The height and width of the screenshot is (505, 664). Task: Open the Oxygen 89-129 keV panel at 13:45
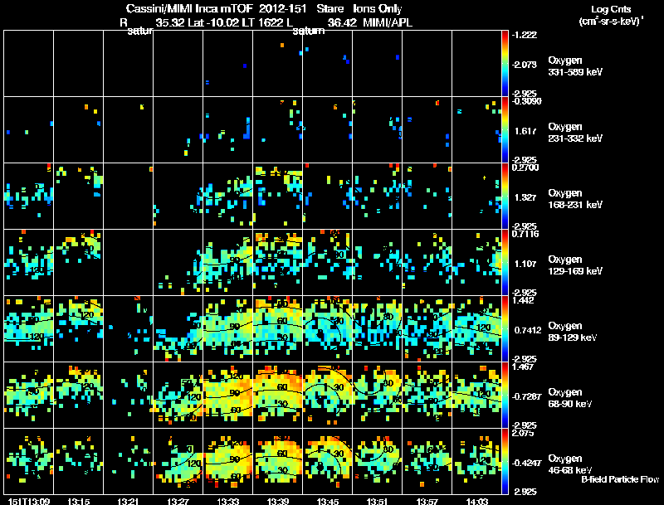coord(328,328)
